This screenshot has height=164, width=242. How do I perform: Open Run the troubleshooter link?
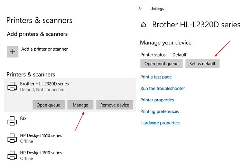(163, 89)
